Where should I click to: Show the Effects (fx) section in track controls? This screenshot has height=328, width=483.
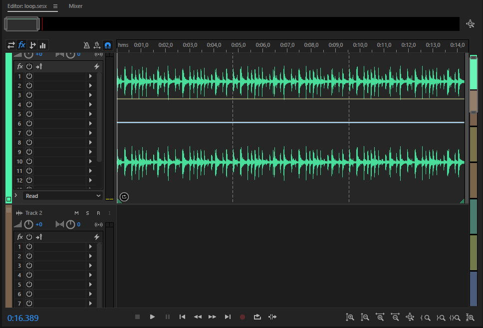coord(21,45)
